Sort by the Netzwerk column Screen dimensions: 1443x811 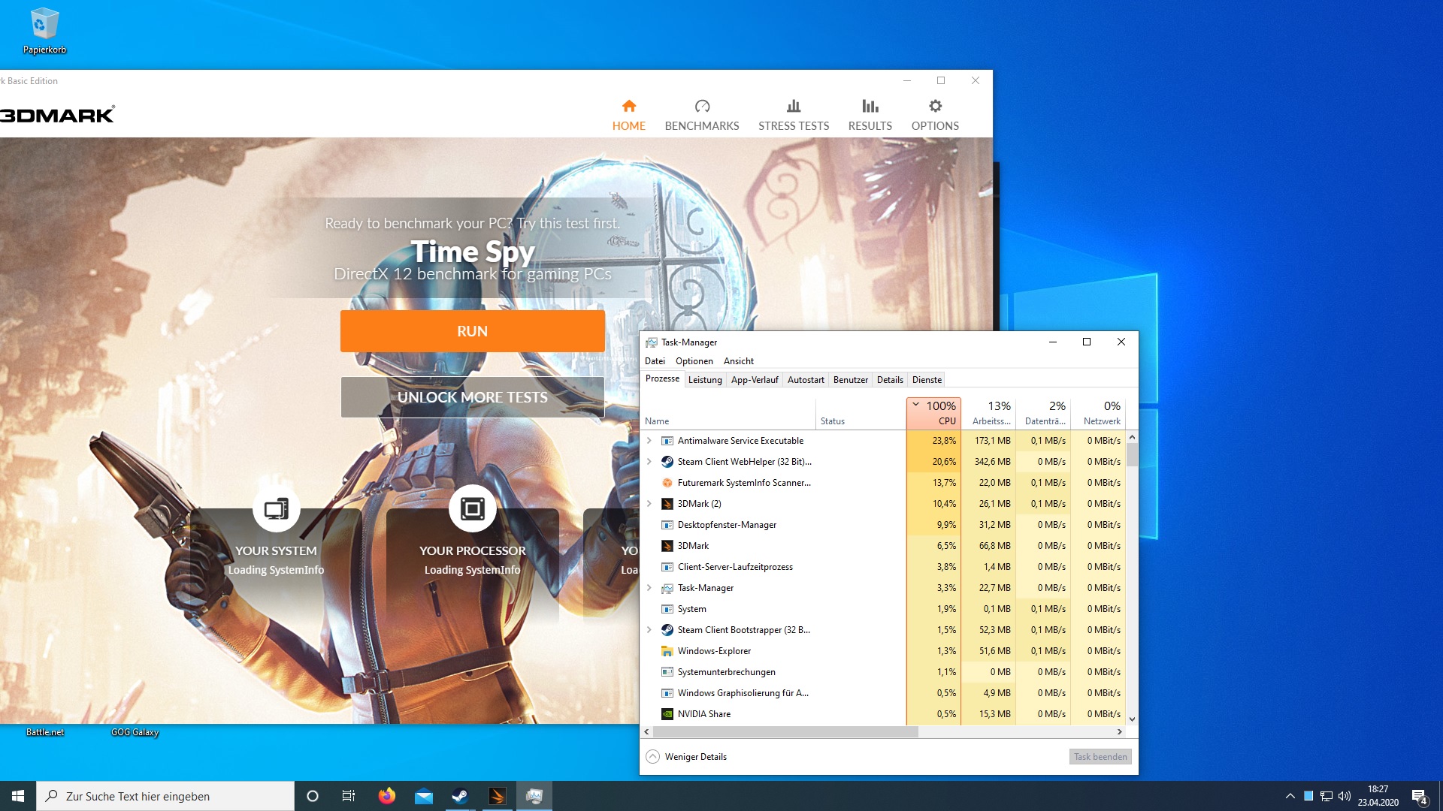coord(1099,413)
